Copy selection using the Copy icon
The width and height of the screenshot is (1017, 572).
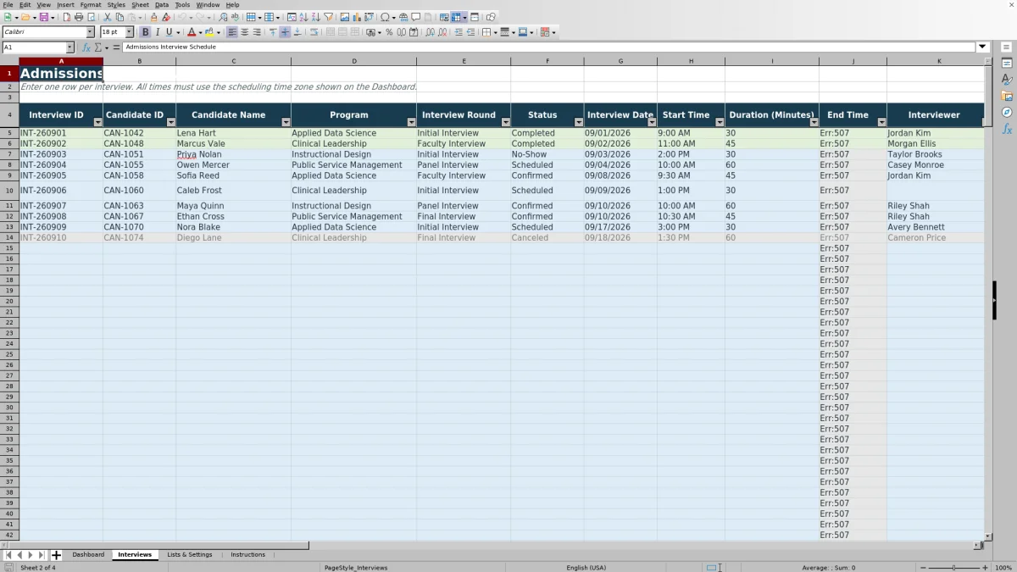pyautogui.click(x=119, y=17)
